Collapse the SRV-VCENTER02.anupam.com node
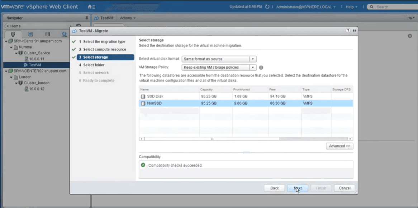This screenshot has height=208, width=418. point(6,71)
